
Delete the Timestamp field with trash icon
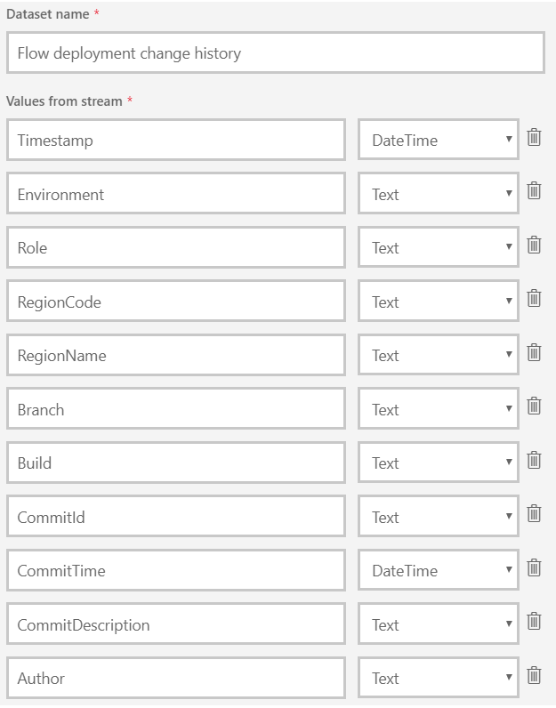[x=534, y=138]
